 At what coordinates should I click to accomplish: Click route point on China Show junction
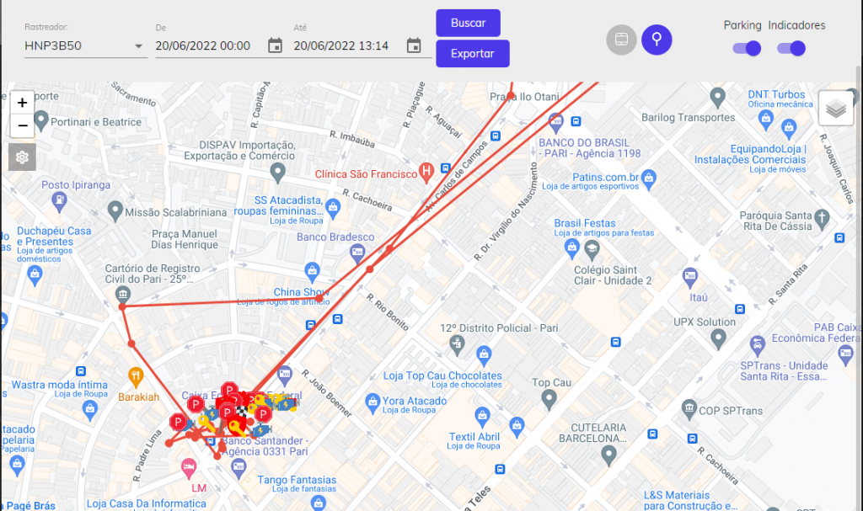[319, 299]
